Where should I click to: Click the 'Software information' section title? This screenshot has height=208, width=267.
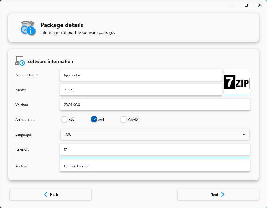50,62
